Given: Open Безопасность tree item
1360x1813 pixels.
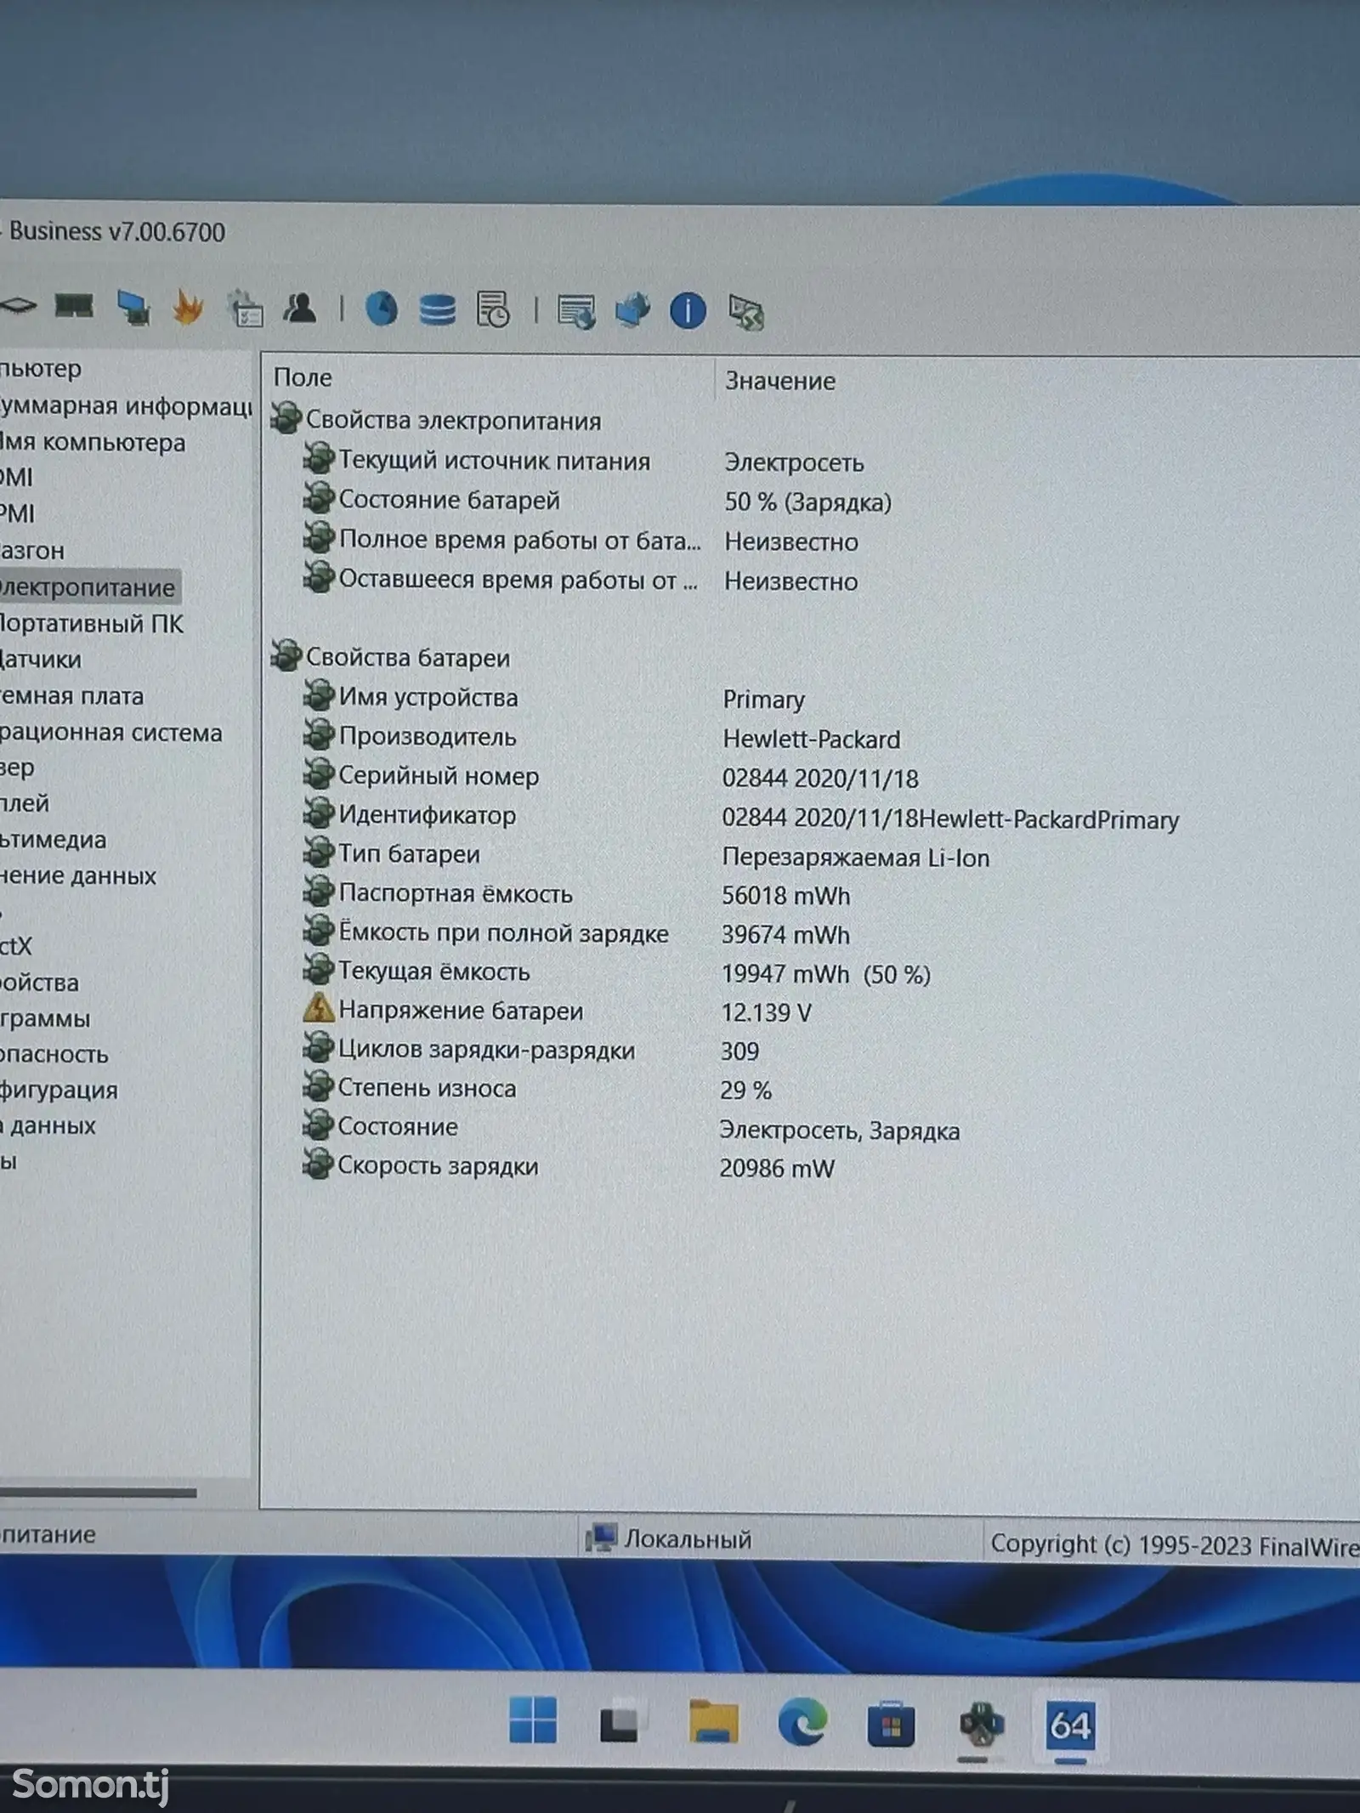Looking at the screenshot, I should 54,1054.
